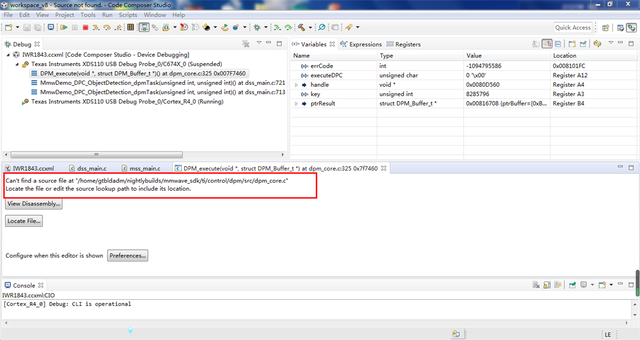640x340 pixels.
Task: Expand the handle variable row
Action: 297,85
